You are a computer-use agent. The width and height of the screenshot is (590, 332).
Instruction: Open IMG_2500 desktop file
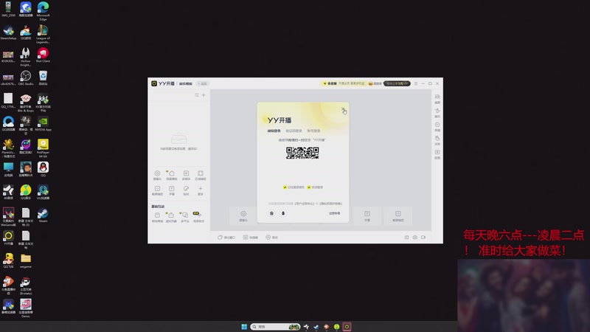coord(8,10)
